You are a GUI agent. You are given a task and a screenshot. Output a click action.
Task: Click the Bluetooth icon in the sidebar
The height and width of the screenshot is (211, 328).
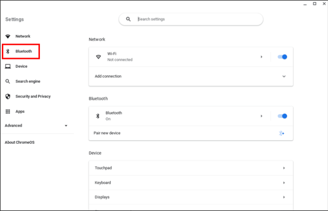(x=8, y=51)
